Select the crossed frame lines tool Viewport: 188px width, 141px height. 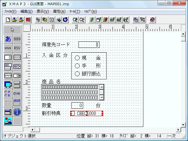(8, 103)
